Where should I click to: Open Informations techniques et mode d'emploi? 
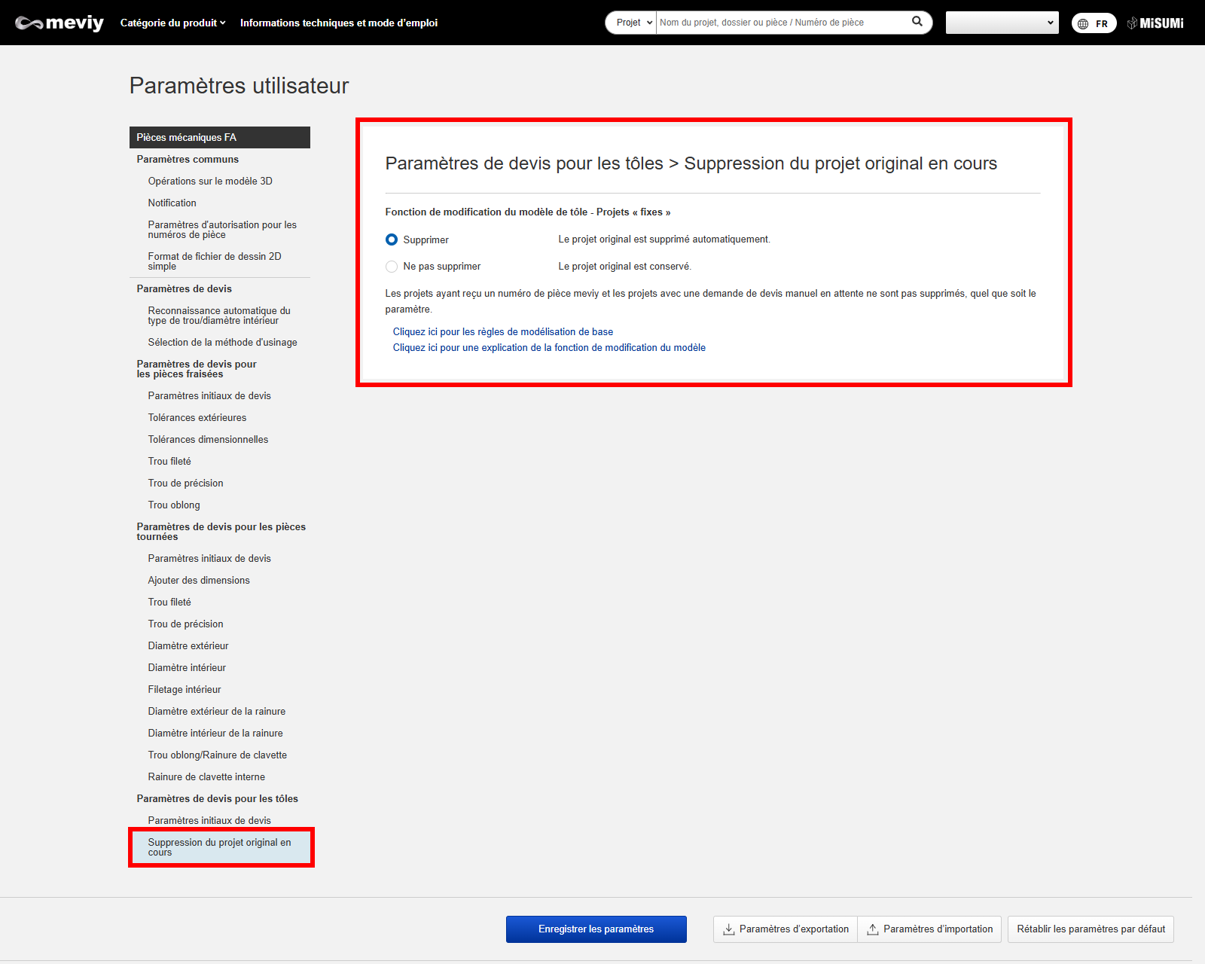point(339,23)
